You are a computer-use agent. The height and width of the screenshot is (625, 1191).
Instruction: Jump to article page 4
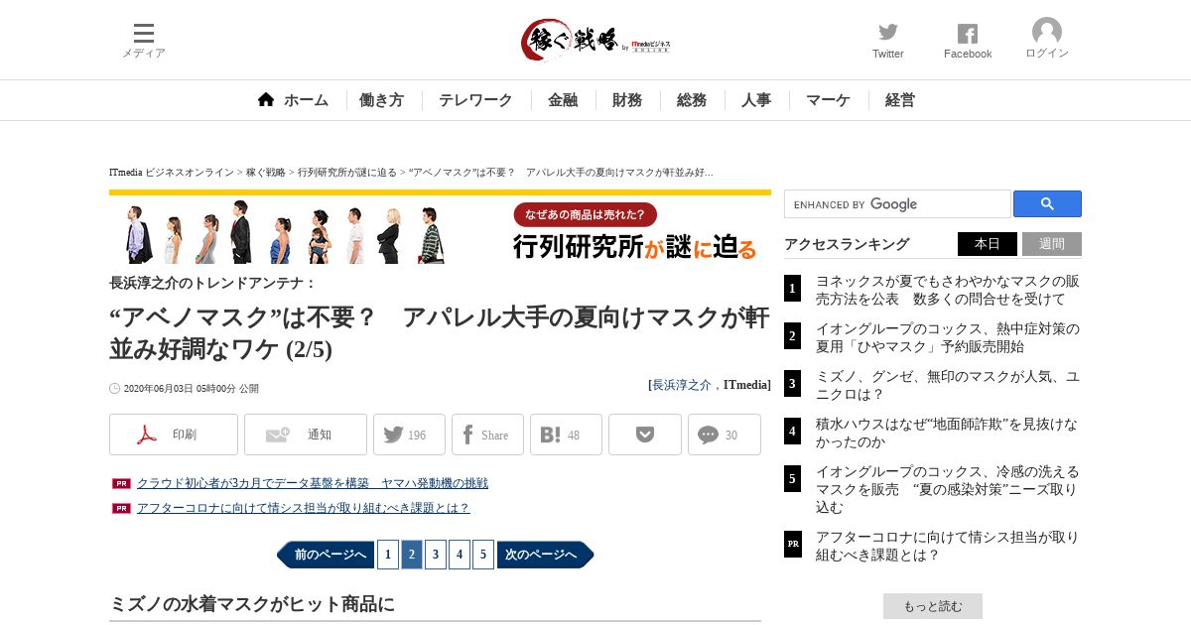tap(460, 555)
